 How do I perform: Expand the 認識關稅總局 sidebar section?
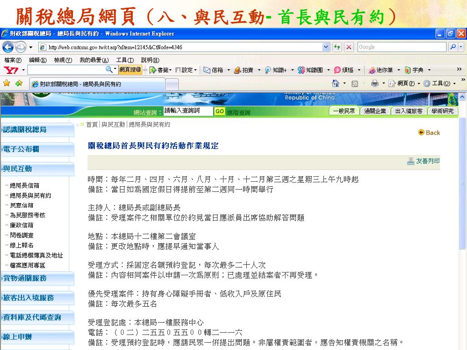point(37,130)
